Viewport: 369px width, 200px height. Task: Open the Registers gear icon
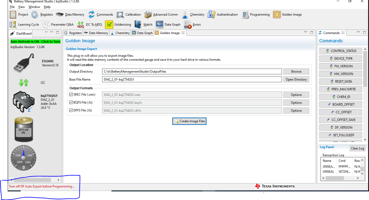point(35,14)
